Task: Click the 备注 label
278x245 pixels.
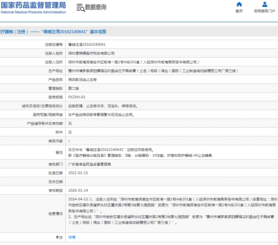Action: click(x=59, y=152)
